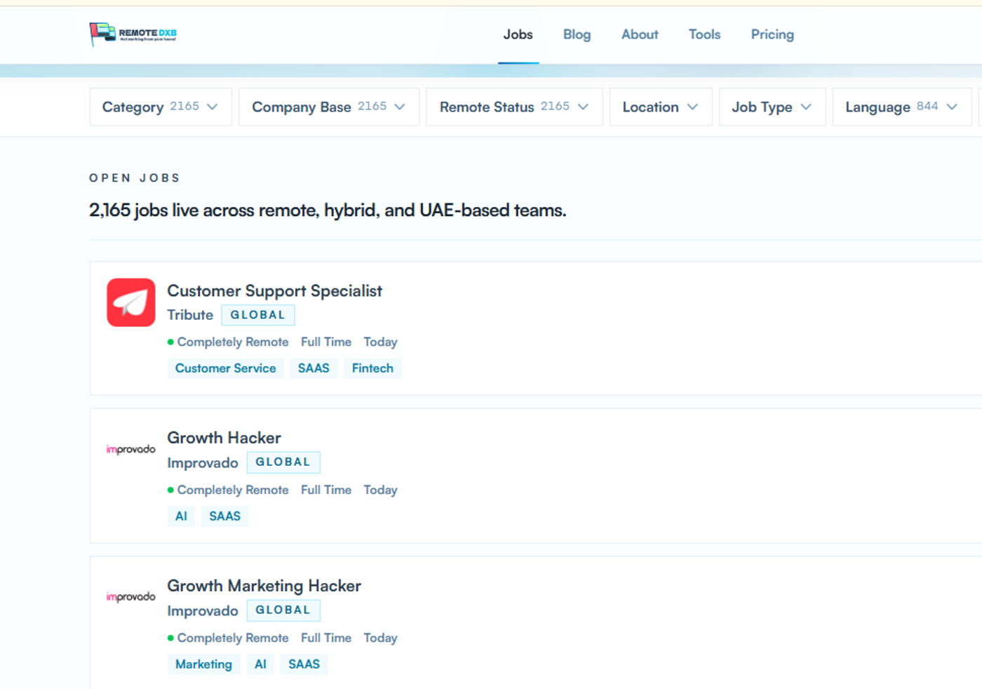982x689 pixels.
Task: Click Improvado under Growth Marketing Hacker
Action: click(x=203, y=611)
